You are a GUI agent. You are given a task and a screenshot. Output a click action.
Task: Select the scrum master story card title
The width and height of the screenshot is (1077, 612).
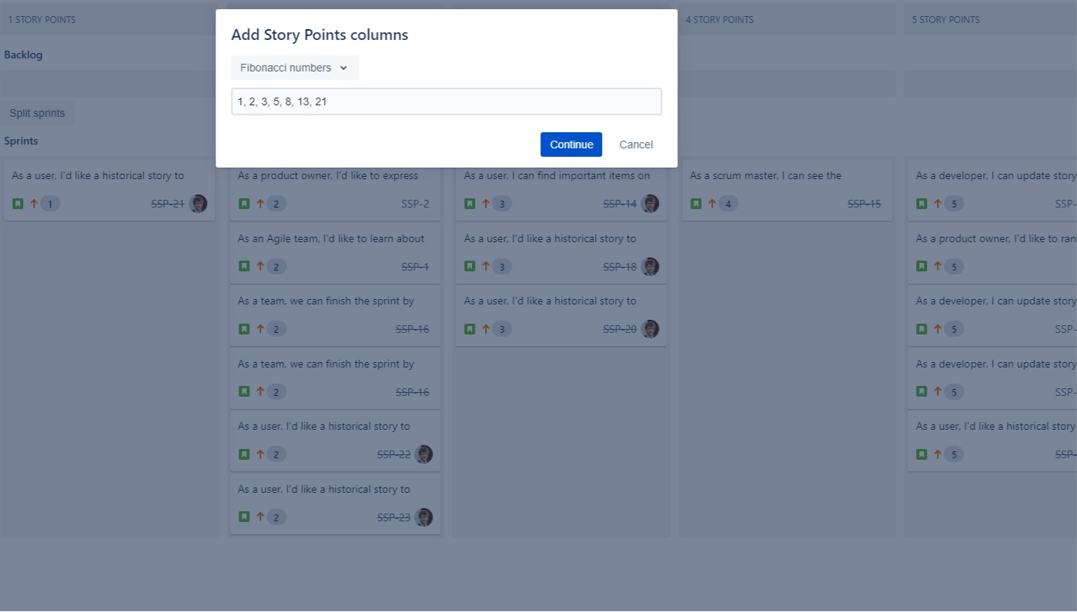coord(765,175)
